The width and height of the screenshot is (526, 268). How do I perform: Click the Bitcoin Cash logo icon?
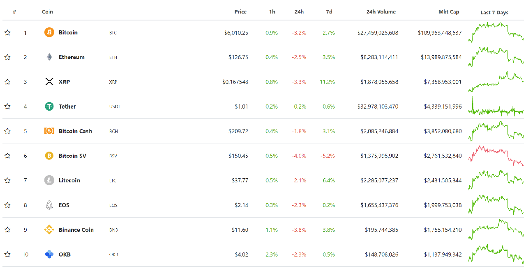(x=49, y=131)
